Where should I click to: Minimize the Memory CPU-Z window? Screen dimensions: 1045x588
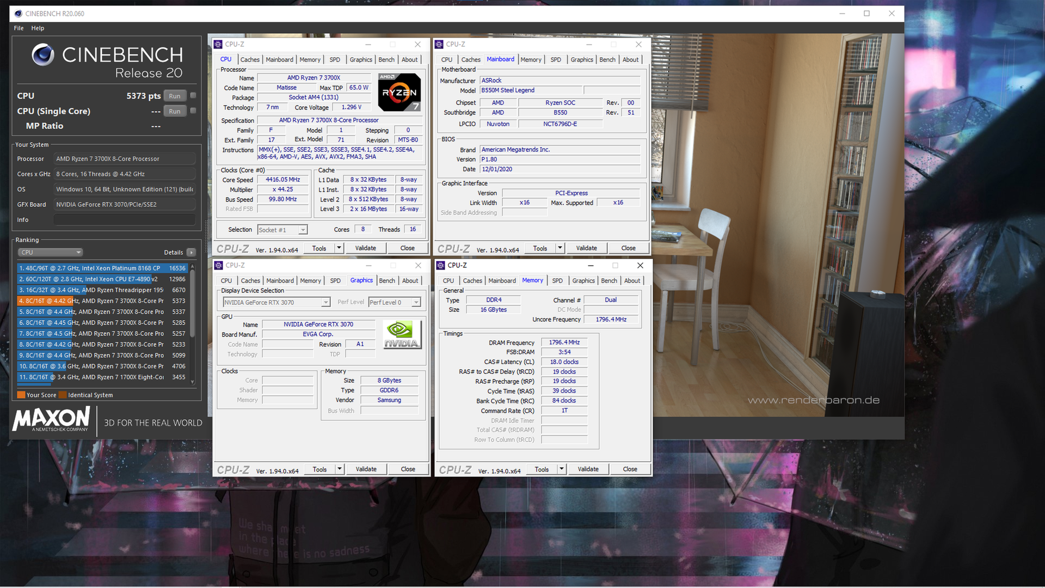(x=591, y=265)
